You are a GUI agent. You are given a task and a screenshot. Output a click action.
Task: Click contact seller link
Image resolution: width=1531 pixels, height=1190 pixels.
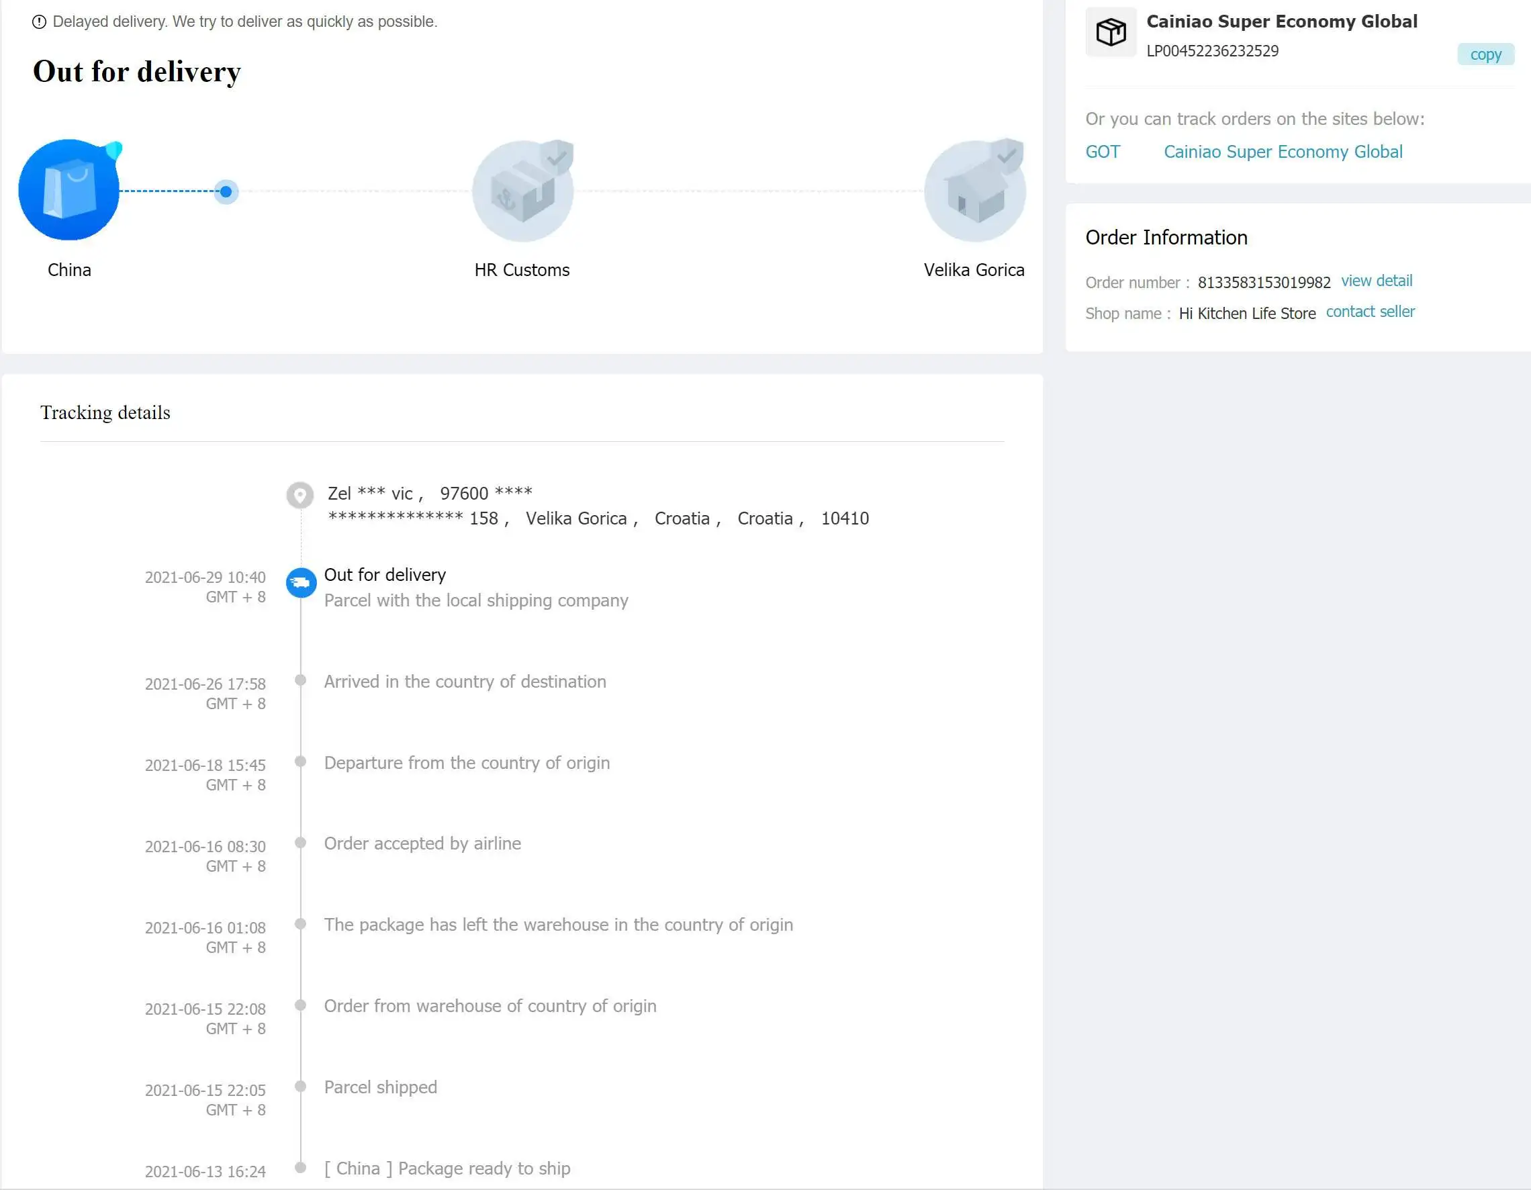click(1370, 312)
